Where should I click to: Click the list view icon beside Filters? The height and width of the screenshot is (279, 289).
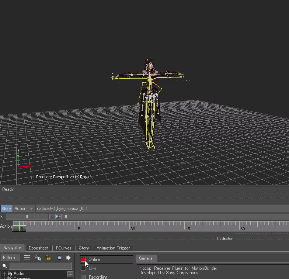[x=27, y=258]
